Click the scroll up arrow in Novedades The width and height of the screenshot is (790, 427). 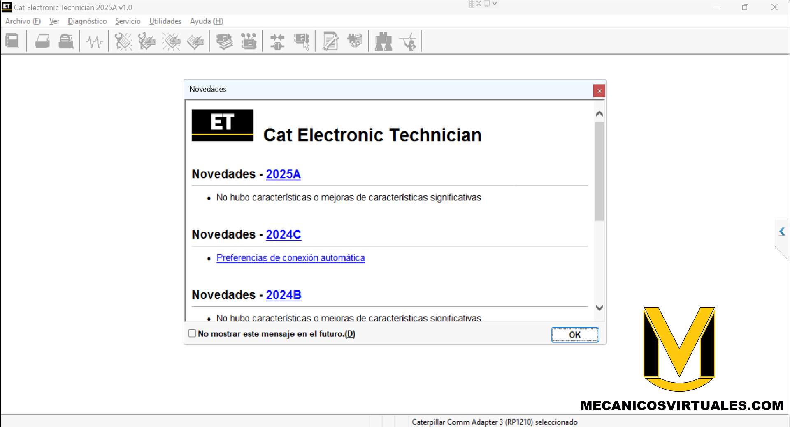(x=599, y=114)
